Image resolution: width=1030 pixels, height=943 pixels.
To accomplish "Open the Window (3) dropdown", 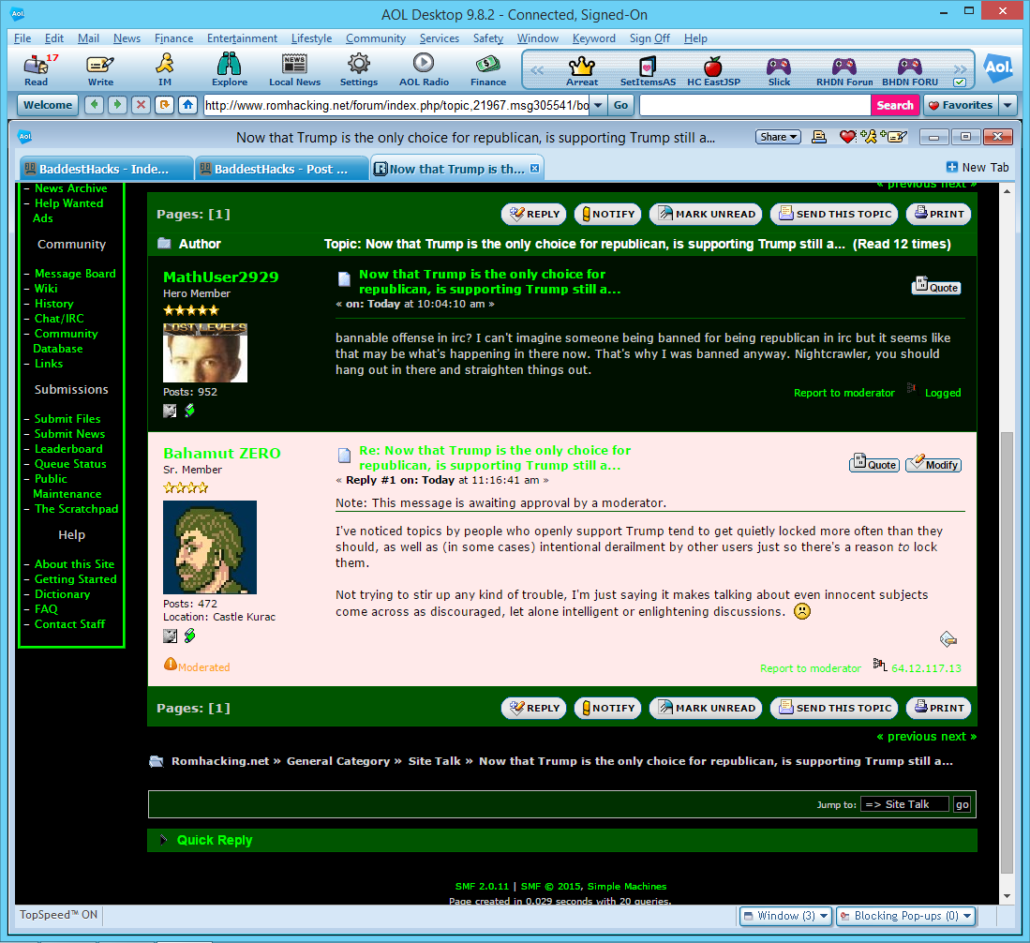I will (x=785, y=916).
